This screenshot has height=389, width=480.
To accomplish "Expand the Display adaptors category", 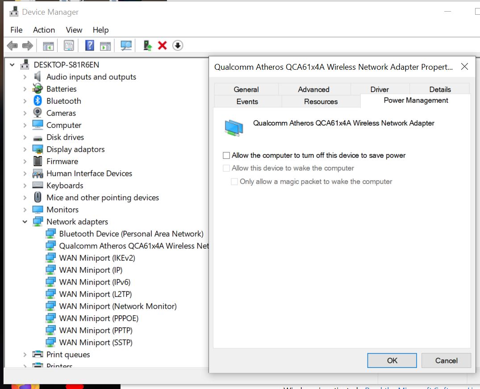I will tap(25, 149).
